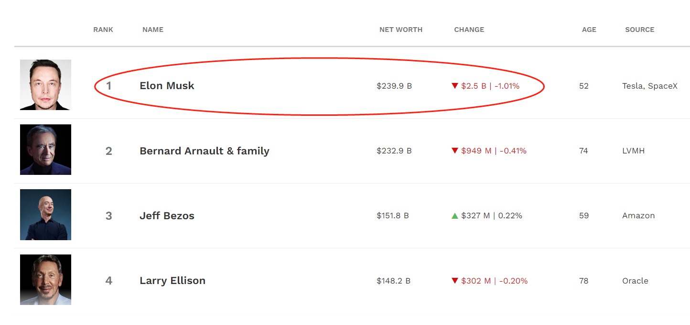This screenshot has width=690, height=325.
Task: Click the Bernard Arnault profile photo
Action: [45, 150]
